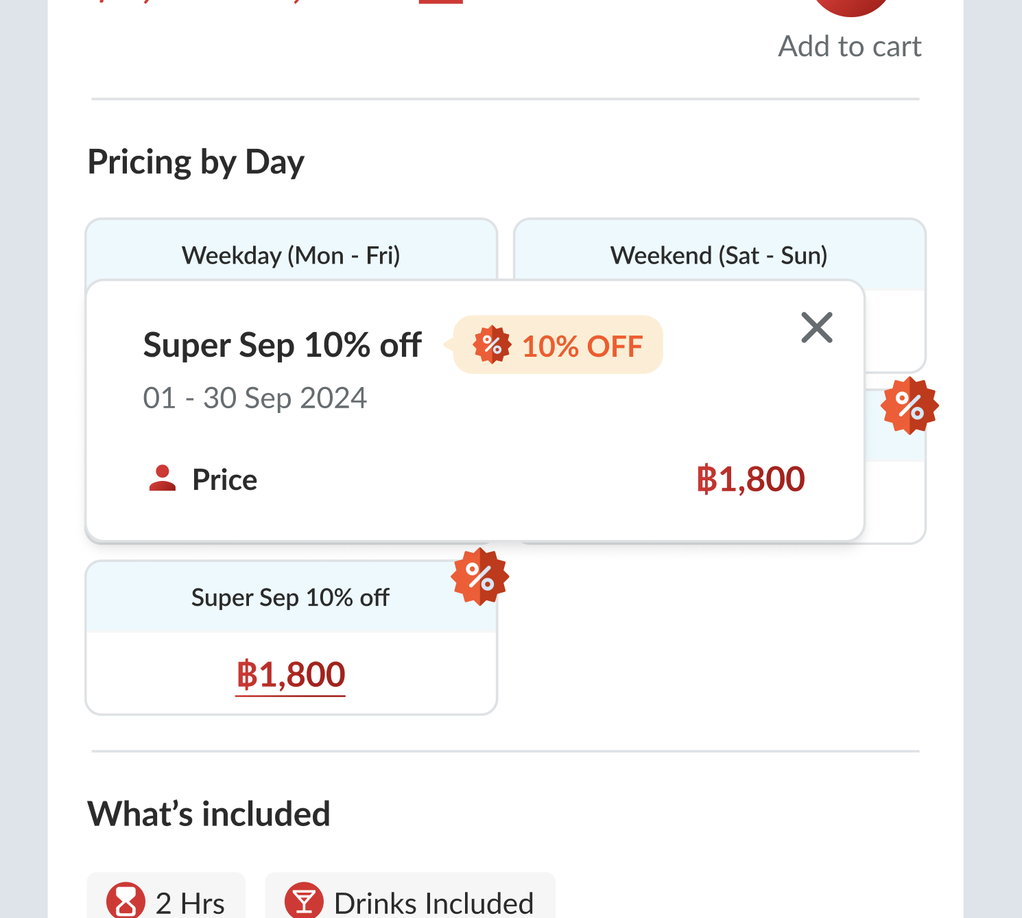Click the ฿1,800 price inside the popup

[x=750, y=479]
